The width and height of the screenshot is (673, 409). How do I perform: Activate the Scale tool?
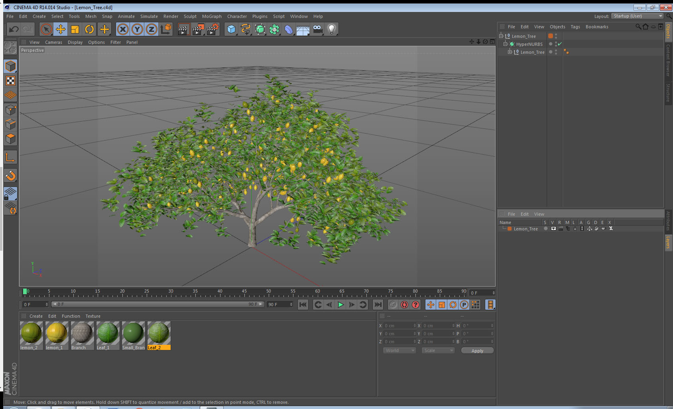coord(75,29)
